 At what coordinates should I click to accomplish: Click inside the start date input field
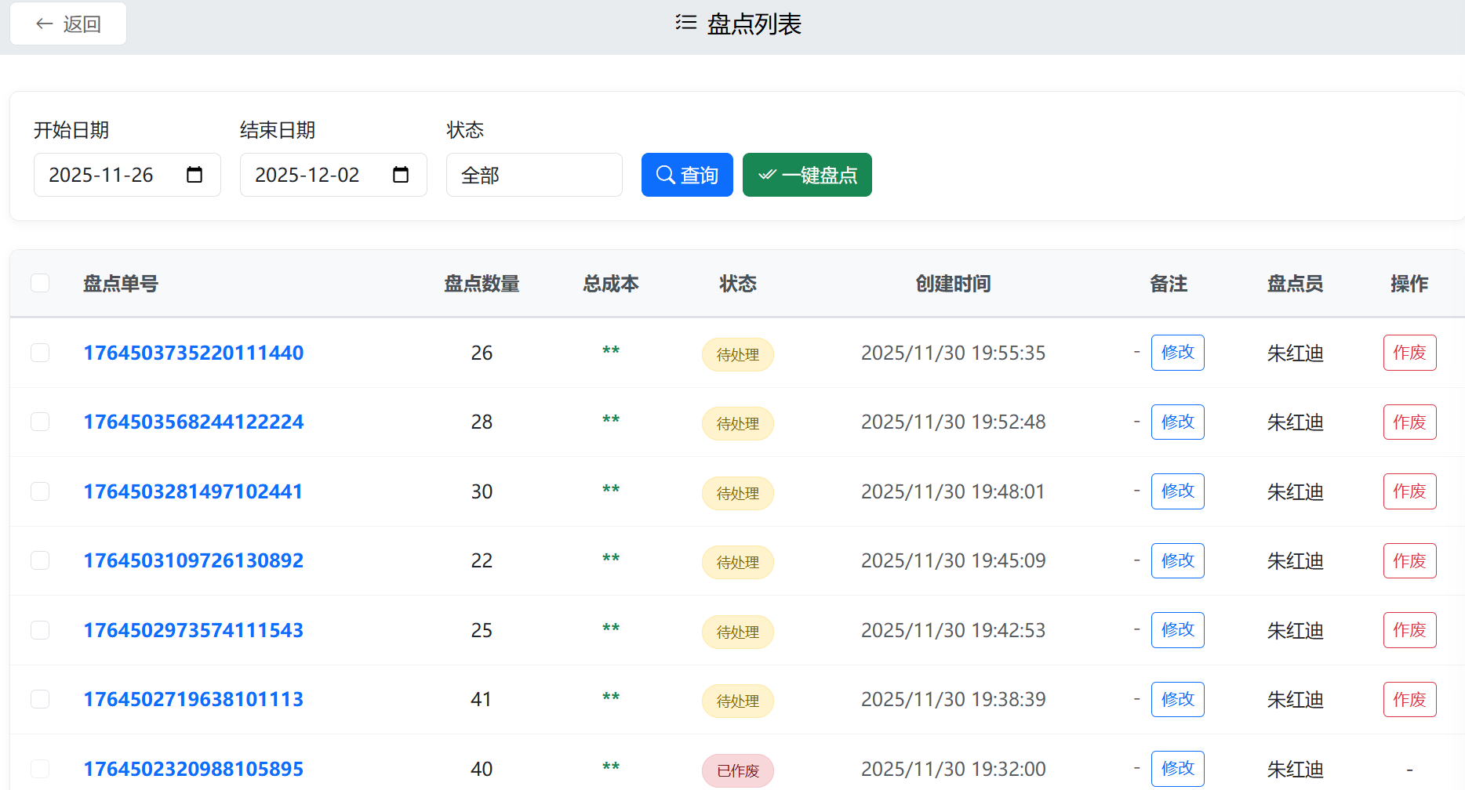pyautogui.click(x=110, y=175)
